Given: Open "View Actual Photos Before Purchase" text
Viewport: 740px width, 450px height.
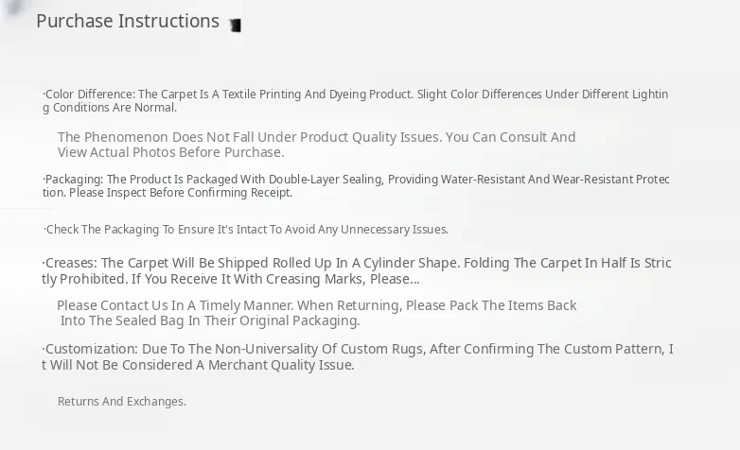Looking at the screenshot, I should [x=170, y=152].
